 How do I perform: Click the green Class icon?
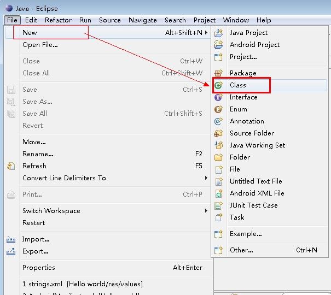click(218, 85)
